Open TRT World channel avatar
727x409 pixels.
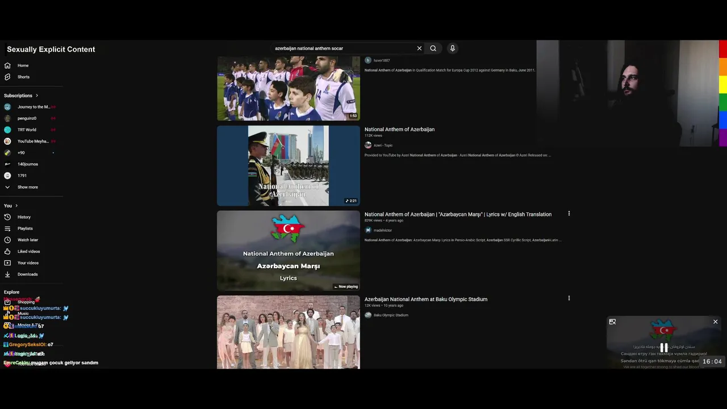7,130
